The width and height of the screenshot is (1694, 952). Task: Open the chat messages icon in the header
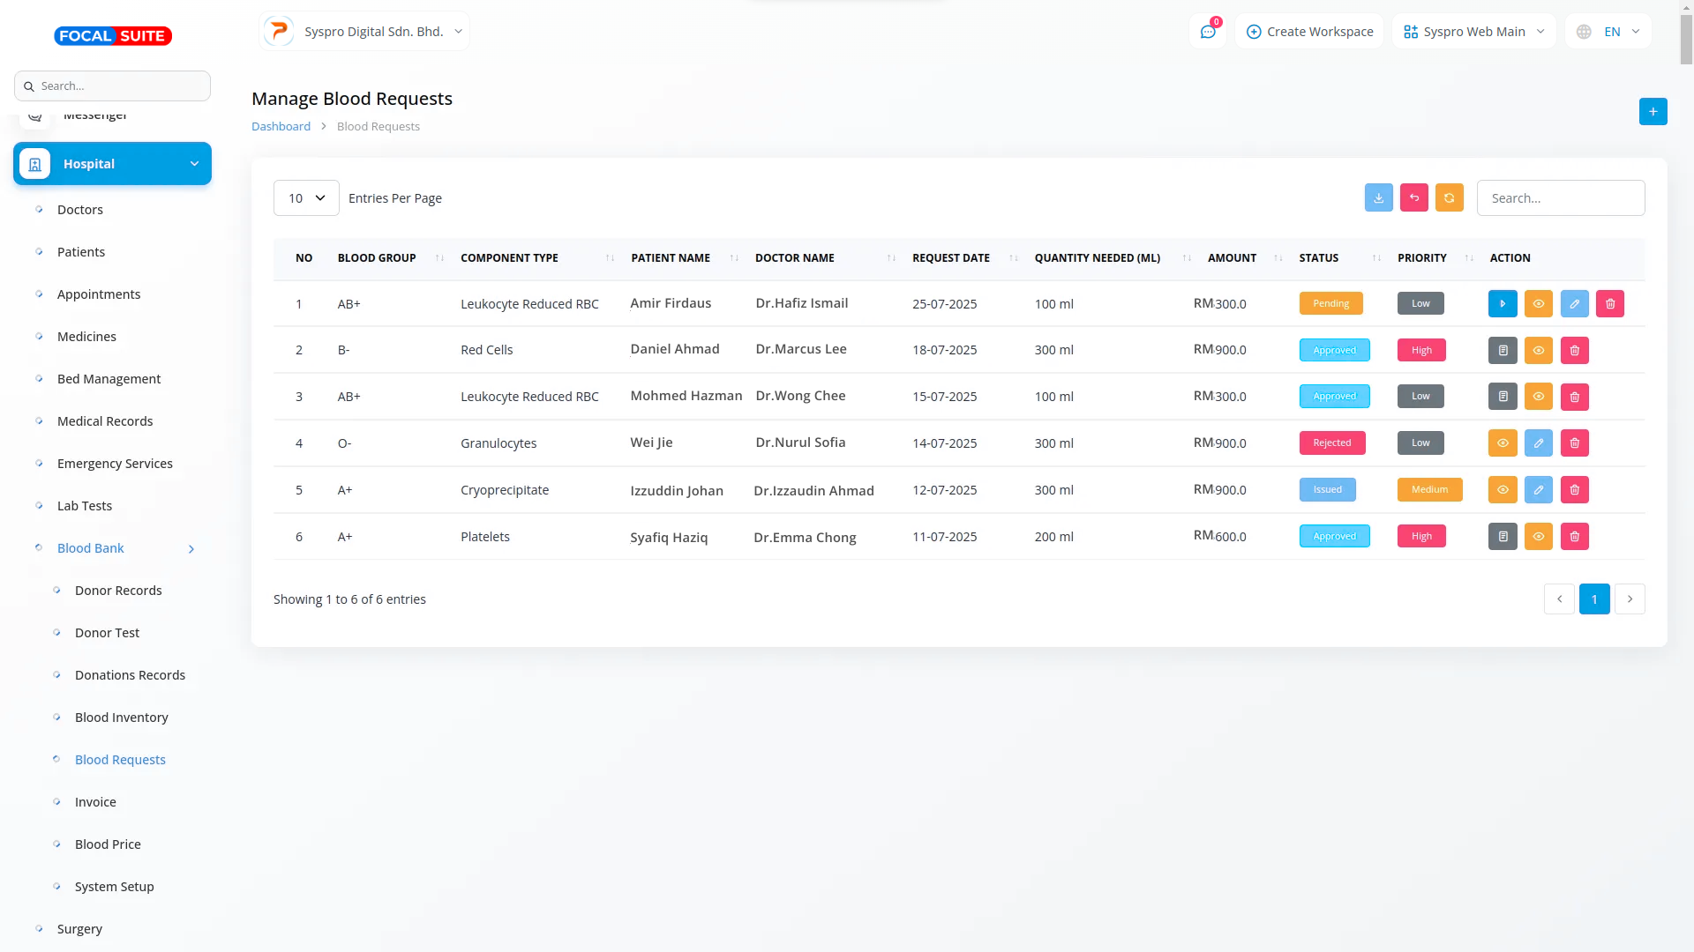point(1207,32)
